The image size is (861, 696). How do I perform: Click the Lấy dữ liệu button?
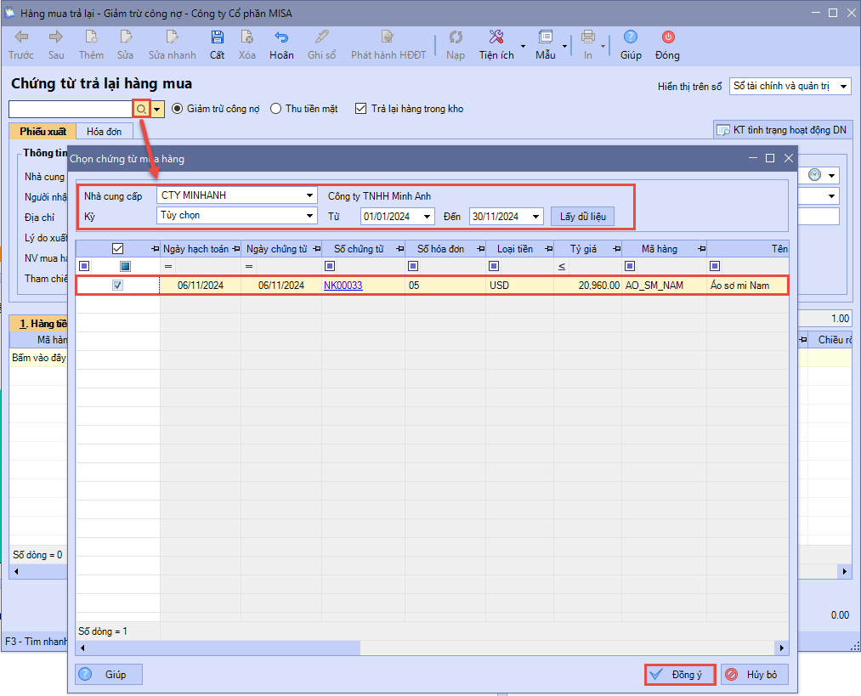582,217
